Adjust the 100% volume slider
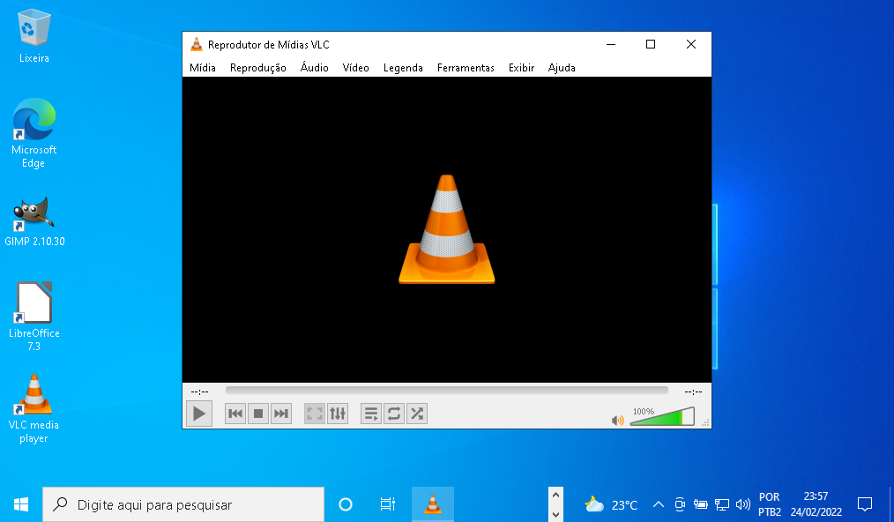 662,416
